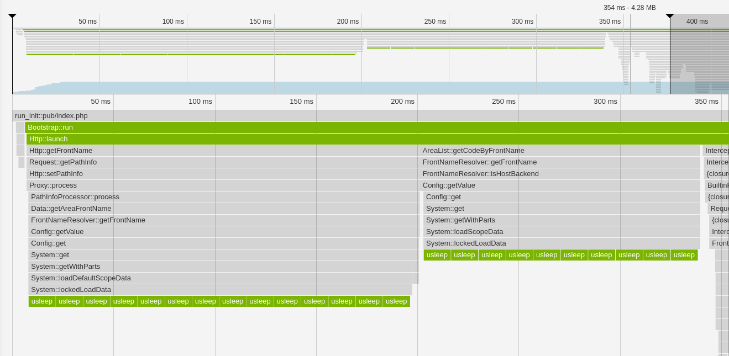Image resolution: width=729 pixels, height=356 pixels.
Task: Select System::lockedLoadData beneath System::loadScopeData
Action: pos(562,243)
